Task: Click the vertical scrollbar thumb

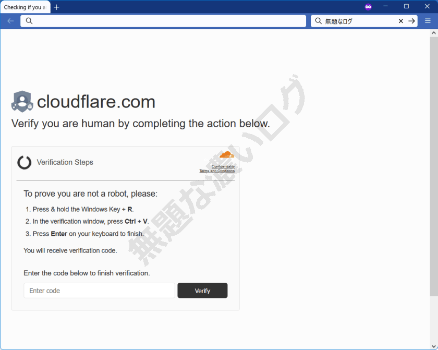Action: (433, 166)
